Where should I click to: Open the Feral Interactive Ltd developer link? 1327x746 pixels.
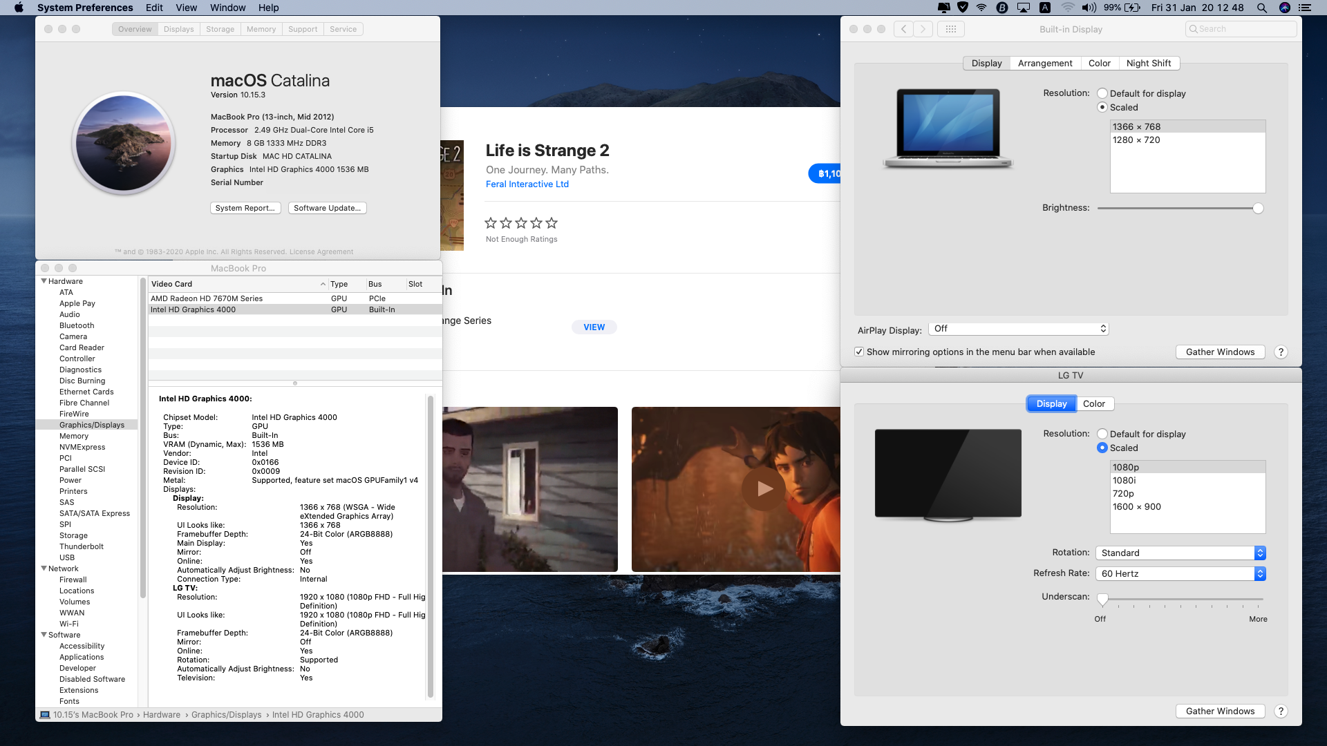pos(527,184)
